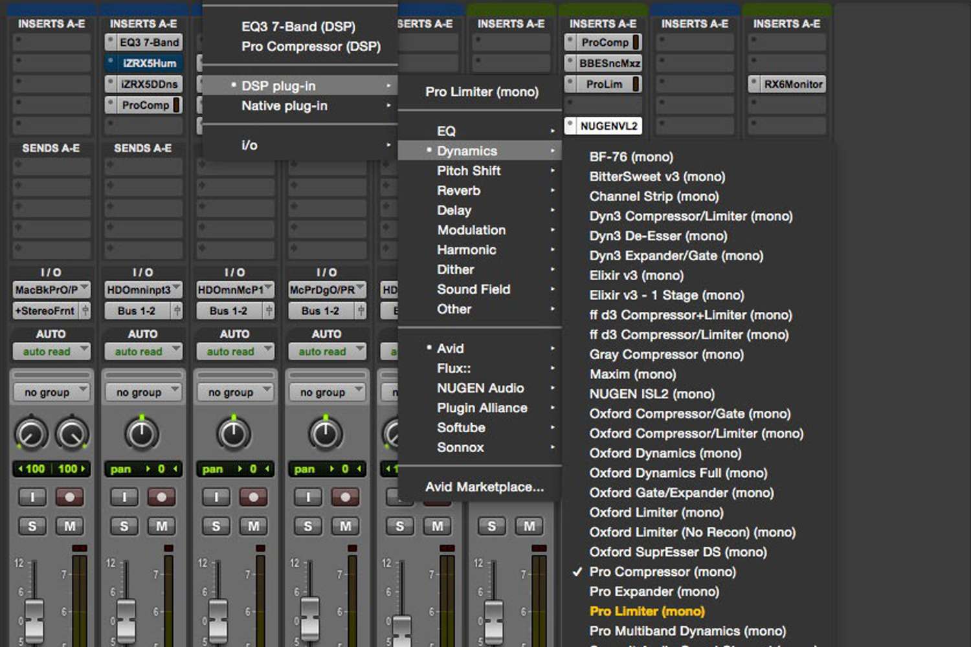Select Pro Limiter (mono) from the list
Viewport: 971px width, 647px height.
tap(647, 611)
